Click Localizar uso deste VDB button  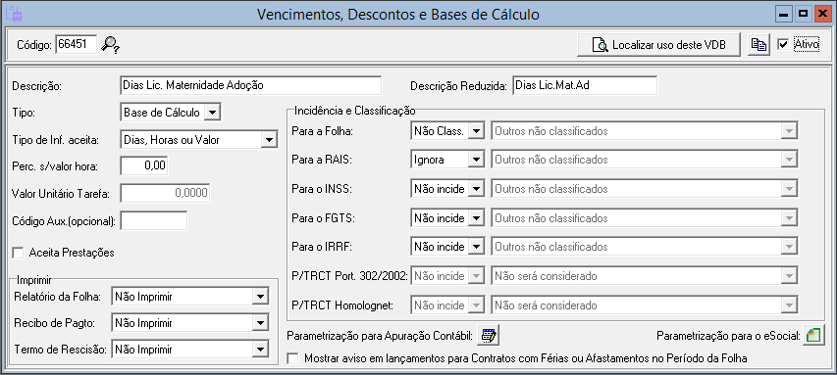pos(658,45)
